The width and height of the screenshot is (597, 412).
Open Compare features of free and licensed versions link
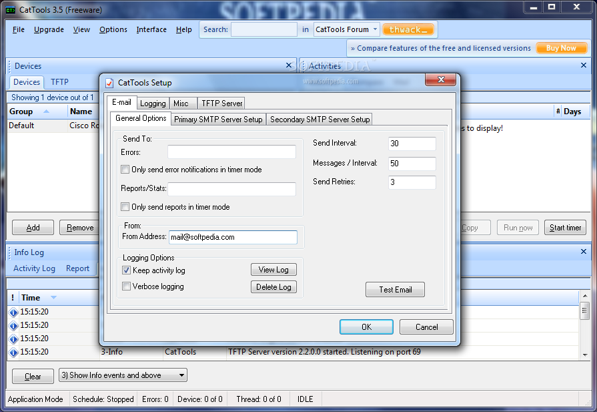(440, 48)
